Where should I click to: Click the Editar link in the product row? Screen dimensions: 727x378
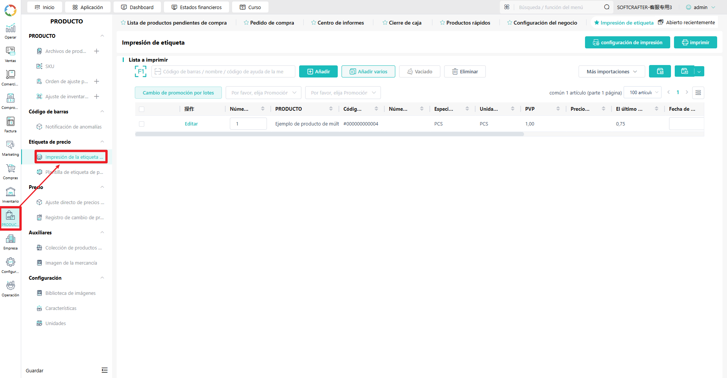point(191,124)
